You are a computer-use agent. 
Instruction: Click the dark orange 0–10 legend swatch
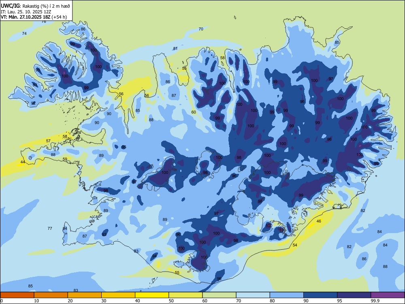(17, 295)
